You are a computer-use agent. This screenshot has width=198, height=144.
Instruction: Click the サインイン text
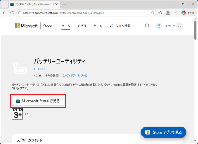170,26
